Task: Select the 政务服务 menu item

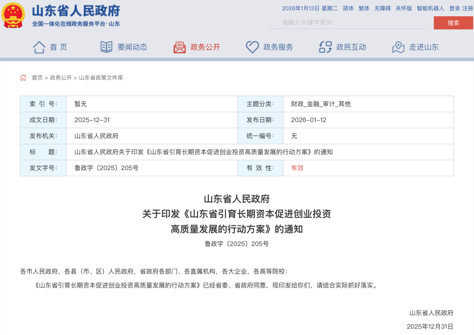Action: click(277, 47)
